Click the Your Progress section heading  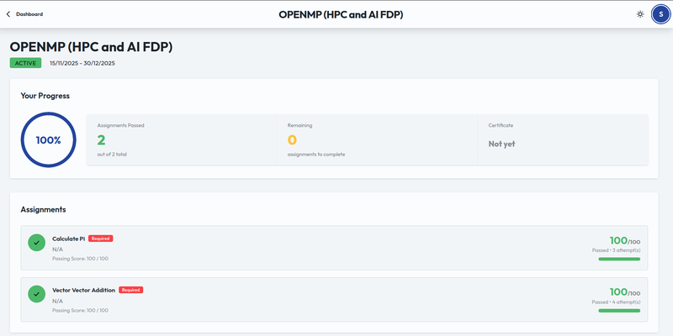[x=45, y=96]
